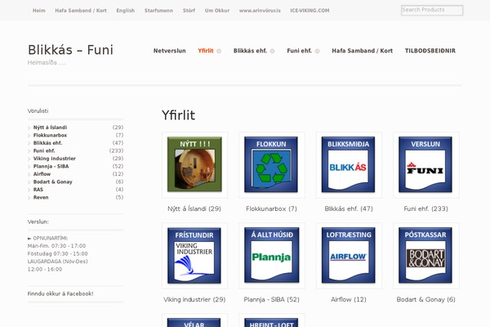The height and width of the screenshot is (327, 490).
Task: Open the FLOKKUN recycling category icon
Action: coord(271,164)
